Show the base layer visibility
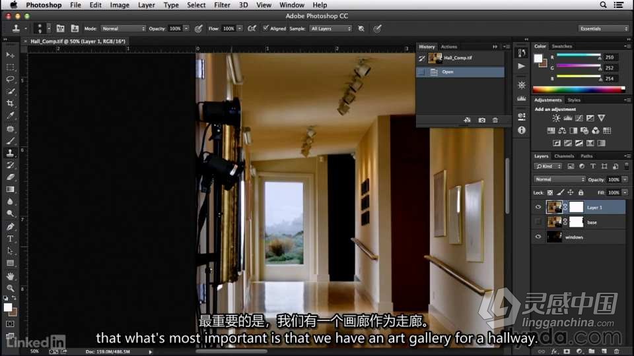The image size is (634, 356). 538,222
